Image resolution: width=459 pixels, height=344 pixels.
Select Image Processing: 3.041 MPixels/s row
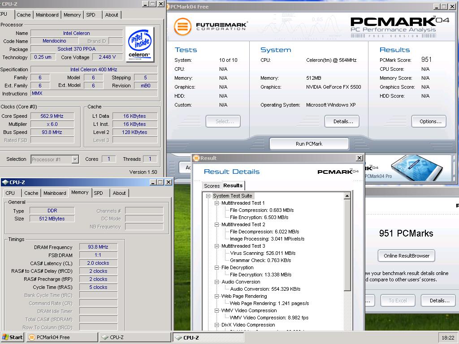click(267, 239)
